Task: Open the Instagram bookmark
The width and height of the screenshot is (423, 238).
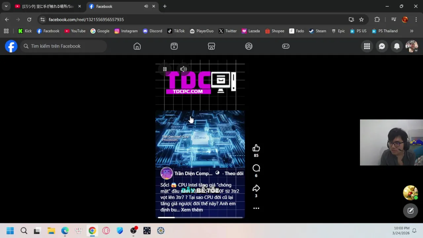Action: tap(126, 31)
